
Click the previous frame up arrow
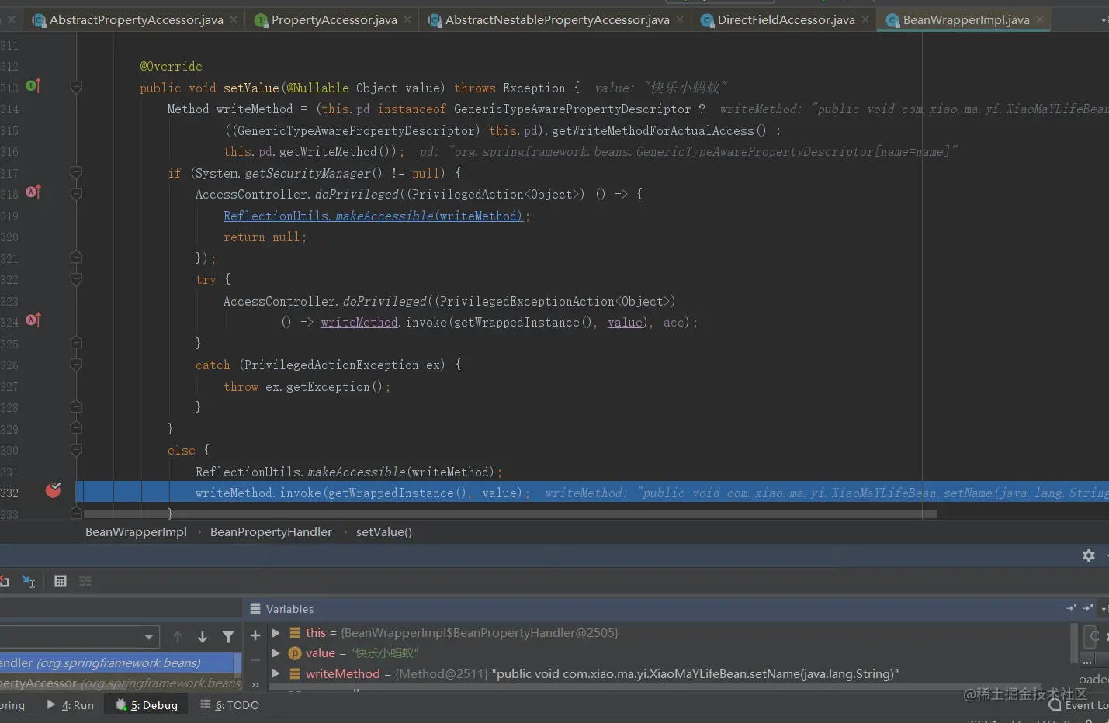pyautogui.click(x=178, y=637)
